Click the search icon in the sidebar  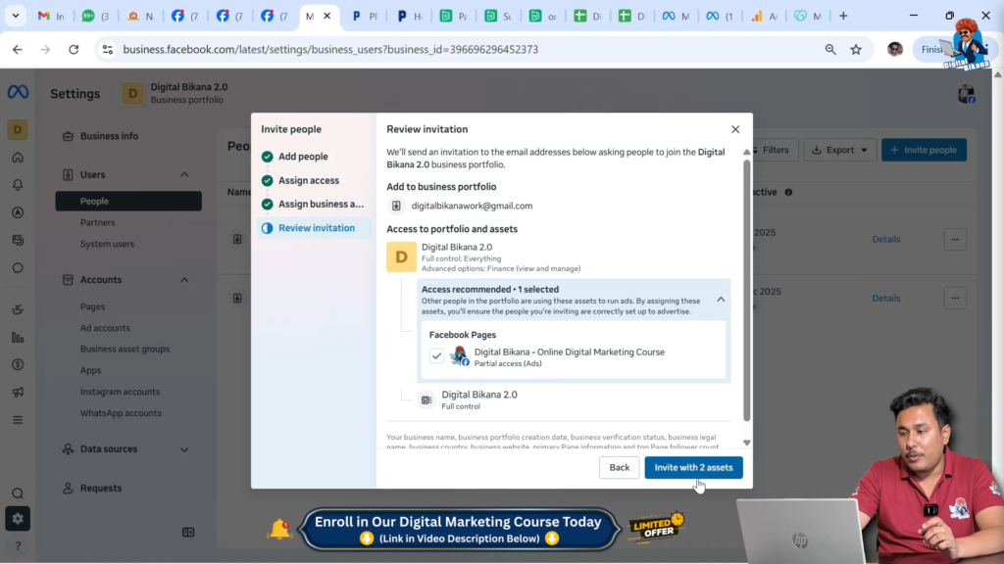click(x=18, y=493)
